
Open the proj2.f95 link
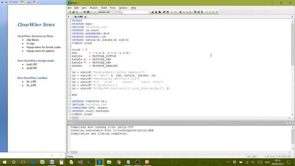click(32, 68)
